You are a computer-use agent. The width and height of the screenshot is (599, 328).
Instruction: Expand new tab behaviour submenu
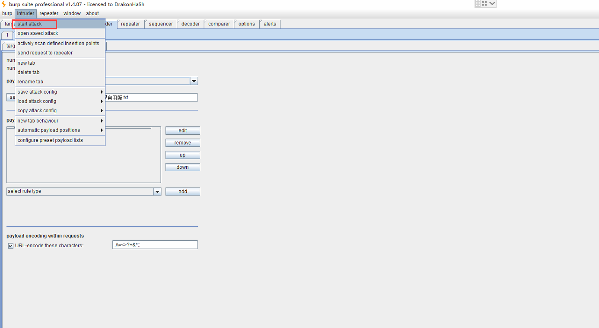point(60,121)
